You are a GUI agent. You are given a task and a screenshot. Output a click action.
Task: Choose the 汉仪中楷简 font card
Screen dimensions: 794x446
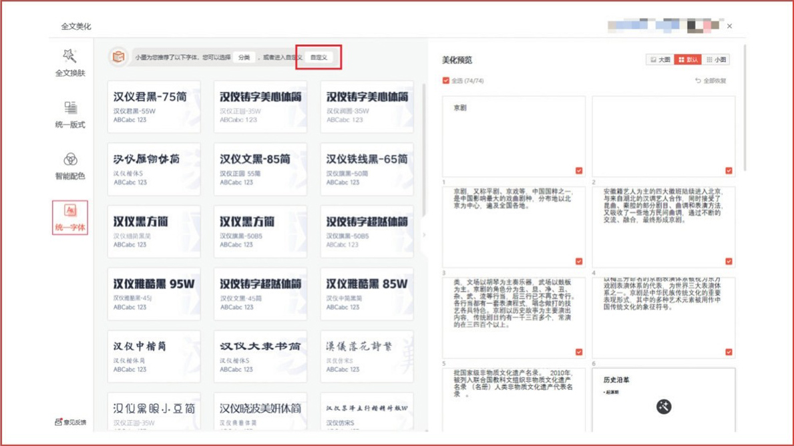point(154,357)
